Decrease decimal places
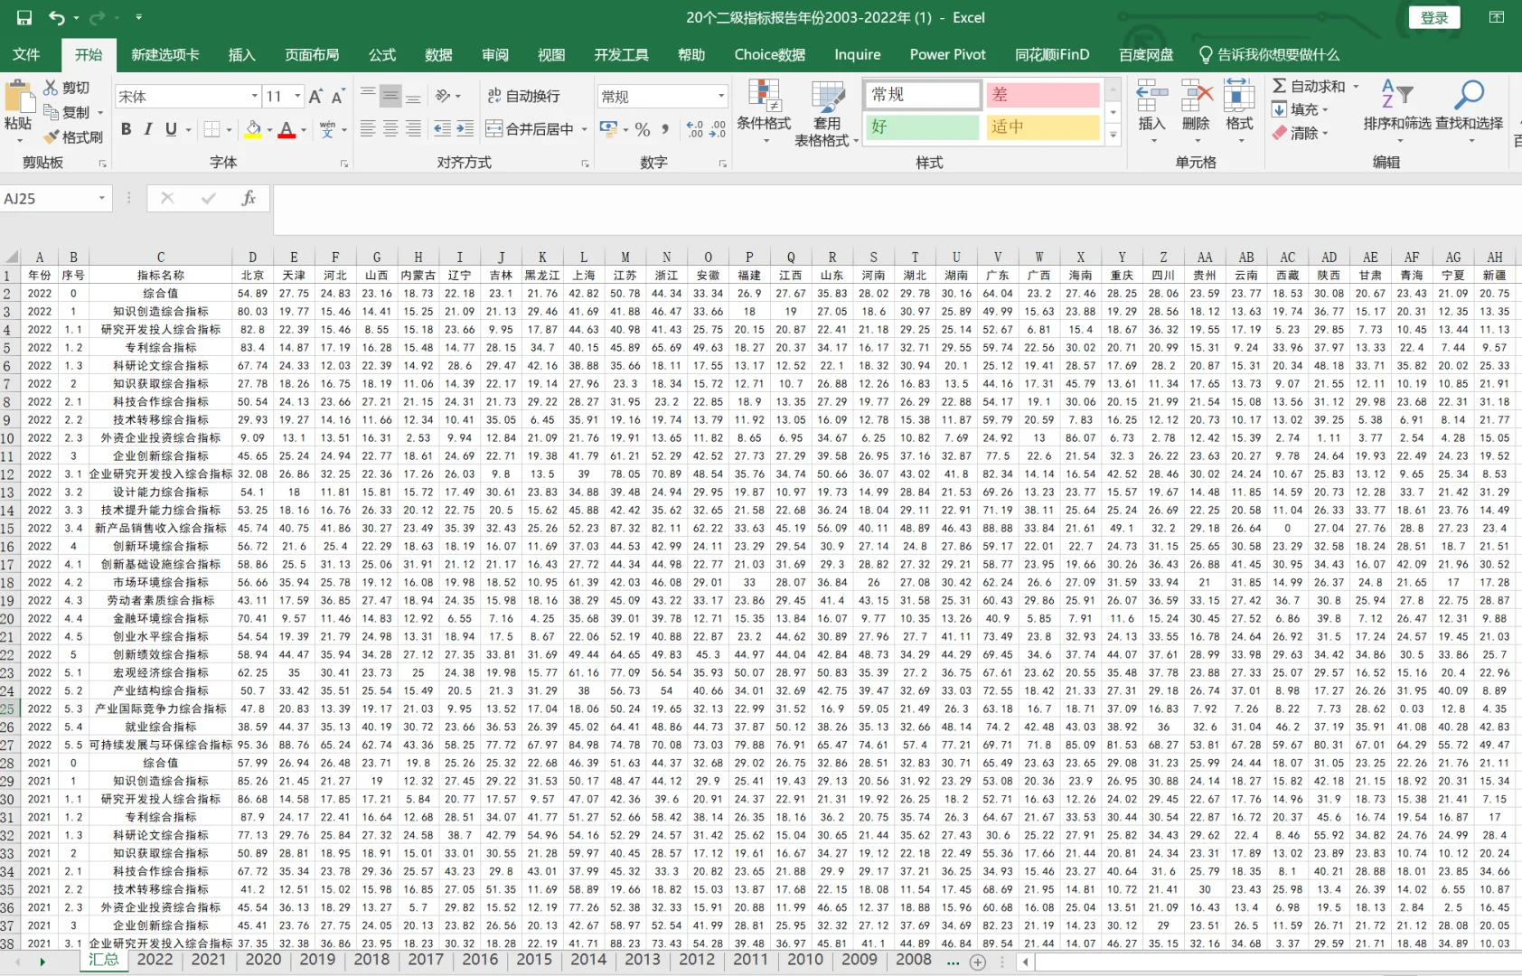 click(718, 129)
